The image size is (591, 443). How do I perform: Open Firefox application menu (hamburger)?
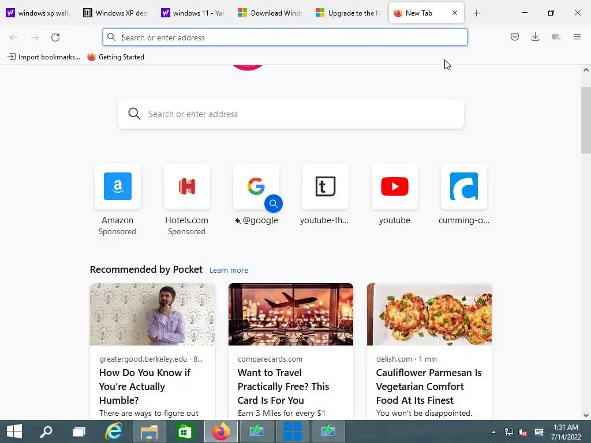click(577, 37)
